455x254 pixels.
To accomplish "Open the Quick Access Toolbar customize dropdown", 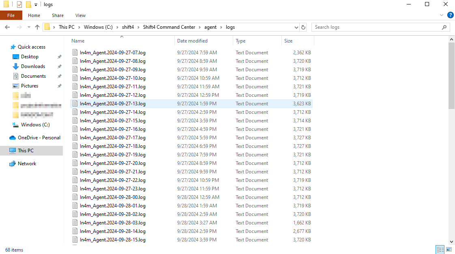I will pyautogui.click(x=36, y=4).
